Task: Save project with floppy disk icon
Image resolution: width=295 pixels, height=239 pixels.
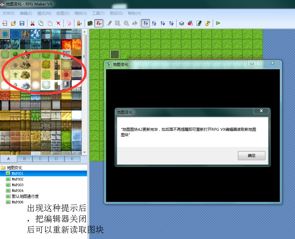Action: (22, 23)
